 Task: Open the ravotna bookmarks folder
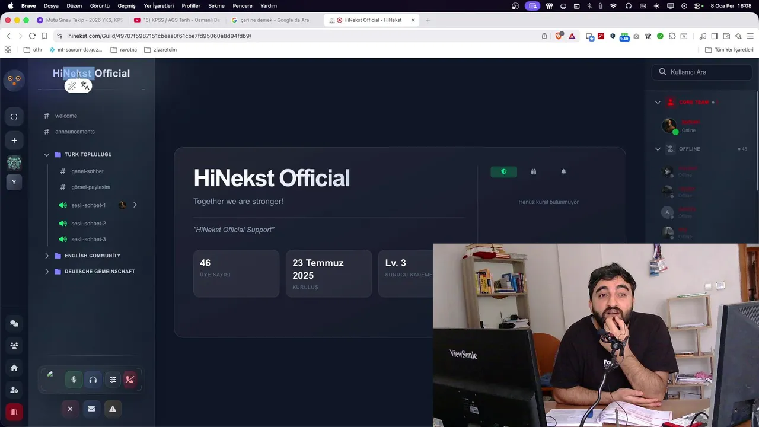(124, 50)
